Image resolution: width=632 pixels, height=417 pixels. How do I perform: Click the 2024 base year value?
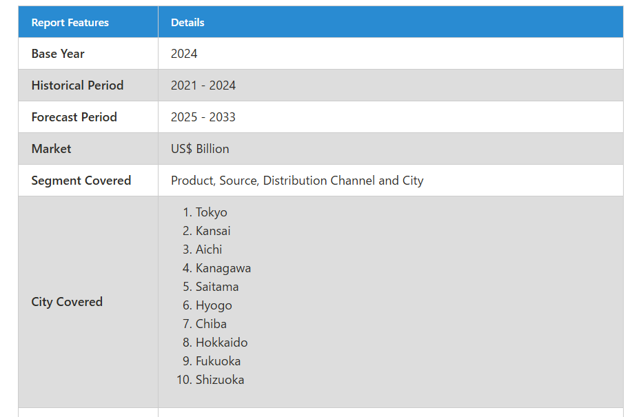[x=184, y=54]
